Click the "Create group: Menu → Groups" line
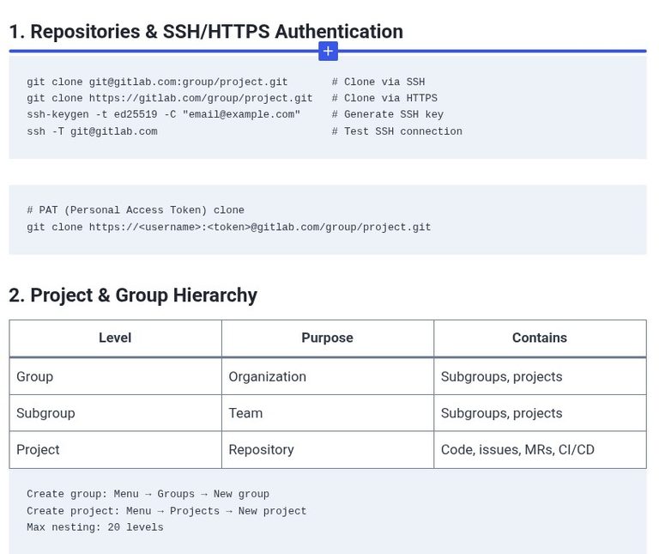Viewport: 659px width, 554px height. (148, 494)
